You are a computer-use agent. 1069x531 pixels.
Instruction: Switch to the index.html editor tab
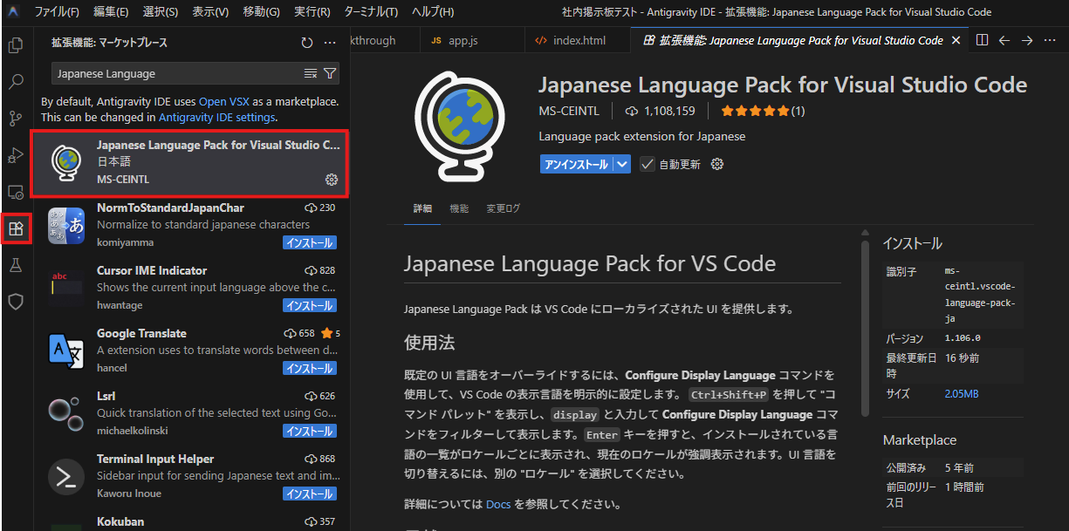click(579, 40)
